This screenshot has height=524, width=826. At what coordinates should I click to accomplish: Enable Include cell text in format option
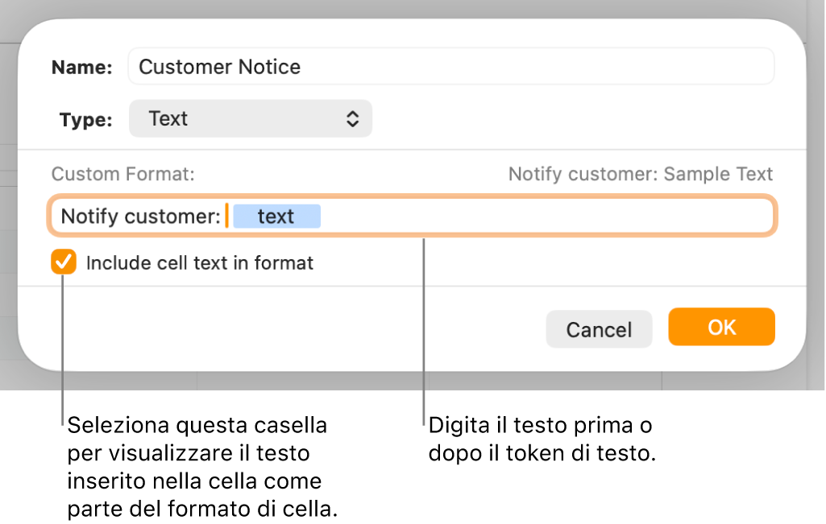[x=63, y=262]
